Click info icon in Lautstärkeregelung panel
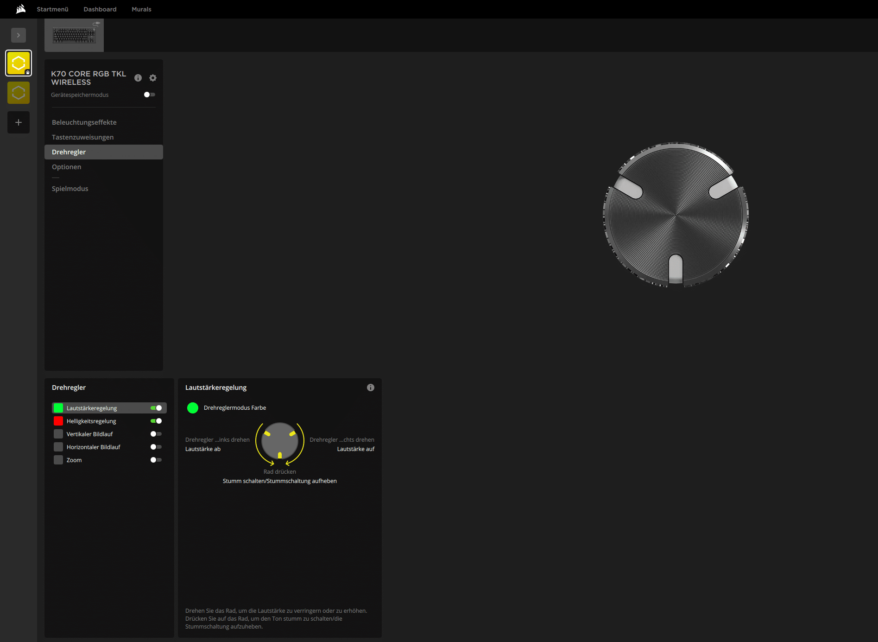This screenshot has height=642, width=878. [x=371, y=388]
